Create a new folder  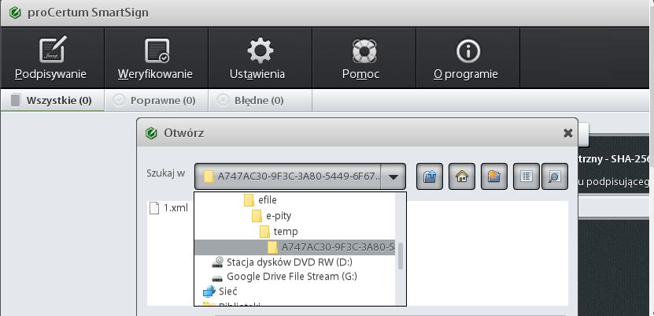[x=494, y=177]
